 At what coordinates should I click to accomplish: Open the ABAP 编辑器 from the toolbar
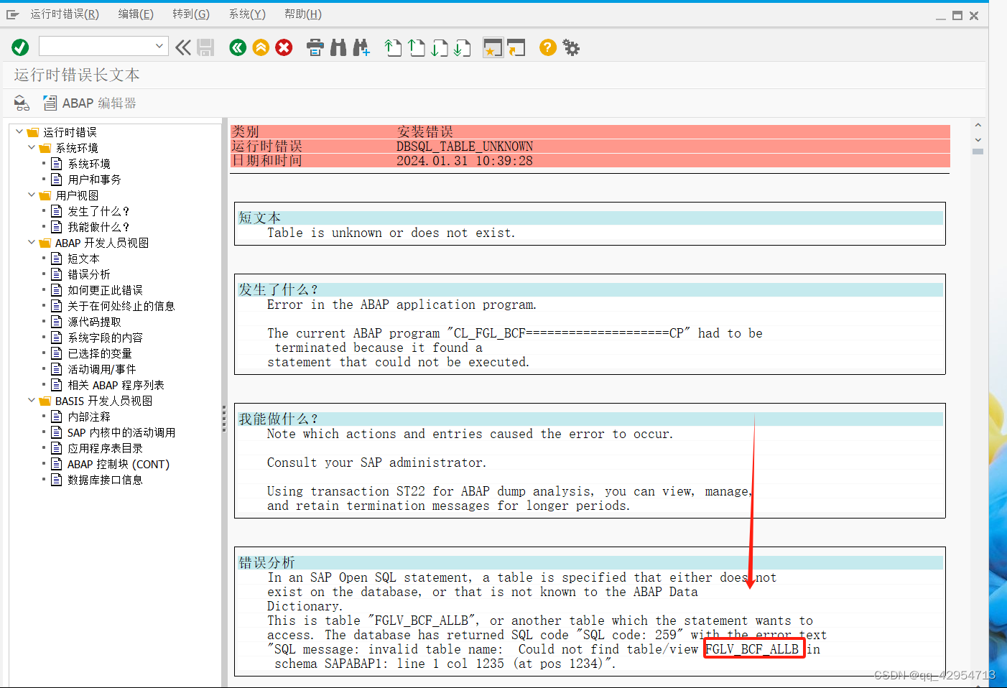click(89, 103)
